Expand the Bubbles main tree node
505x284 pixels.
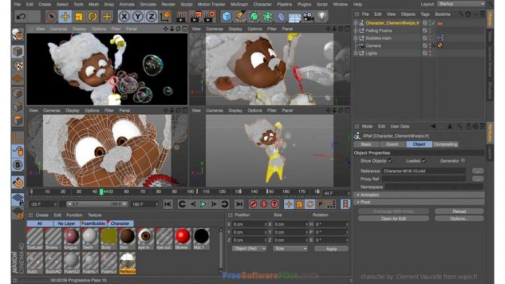point(356,38)
